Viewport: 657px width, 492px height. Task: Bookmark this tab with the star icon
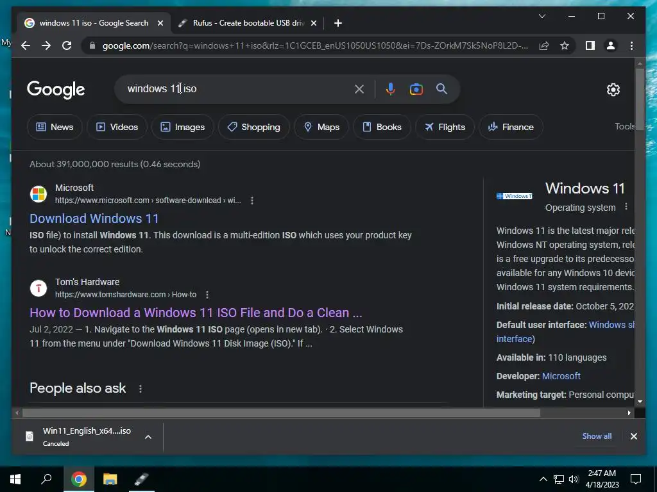[565, 45]
